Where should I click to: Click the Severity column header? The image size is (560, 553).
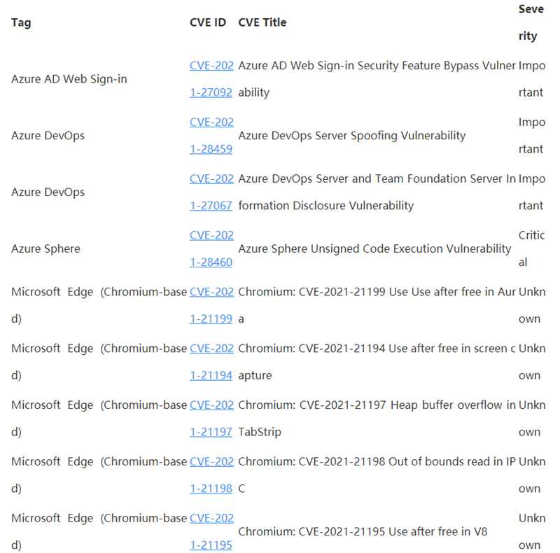point(531,22)
